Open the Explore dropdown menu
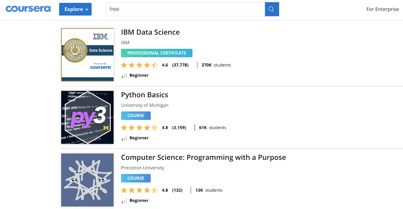The image size is (403, 209). 75,9
